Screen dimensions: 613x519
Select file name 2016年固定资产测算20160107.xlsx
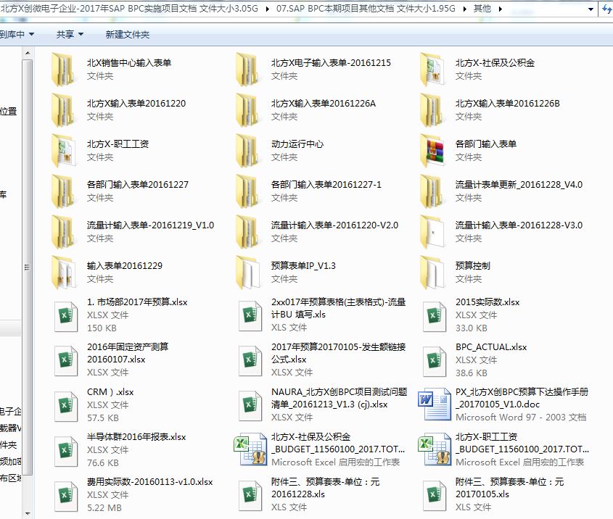(128, 353)
